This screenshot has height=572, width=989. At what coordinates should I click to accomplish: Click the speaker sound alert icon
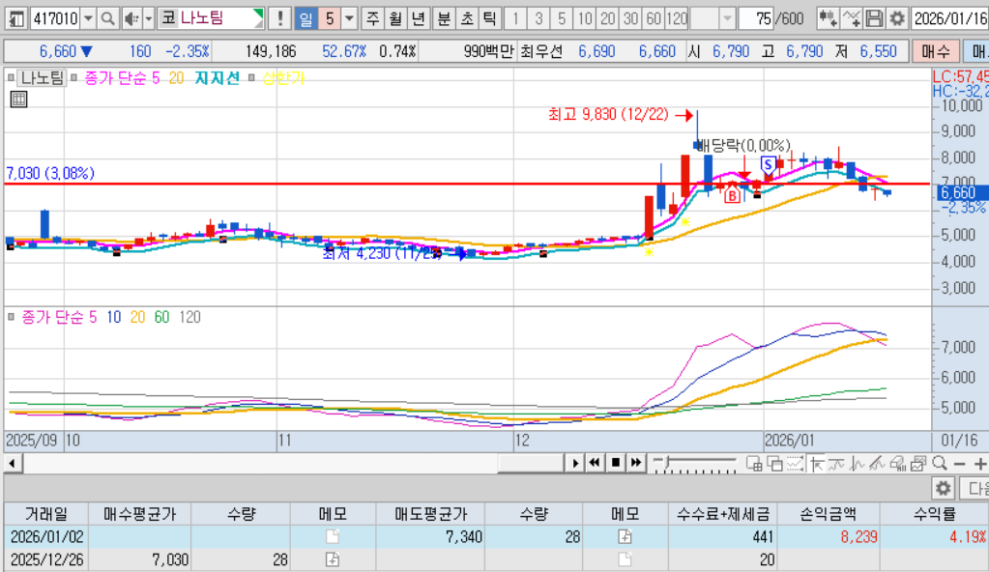pos(131,19)
